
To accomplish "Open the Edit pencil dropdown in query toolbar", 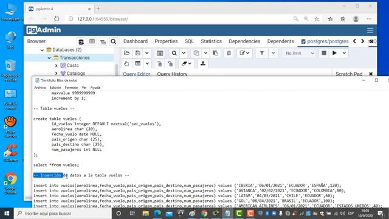I will pos(244,53).
